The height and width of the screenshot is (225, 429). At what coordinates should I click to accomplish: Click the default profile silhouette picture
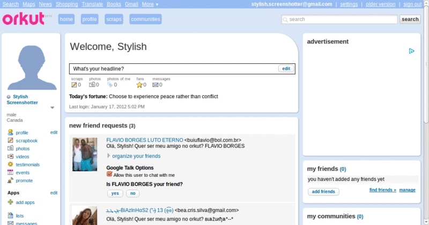point(32,67)
